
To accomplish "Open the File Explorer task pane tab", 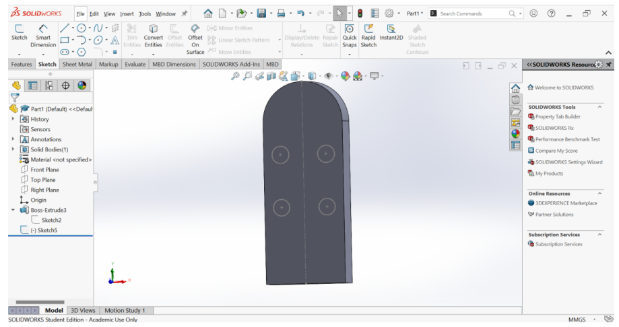I will (515, 111).
